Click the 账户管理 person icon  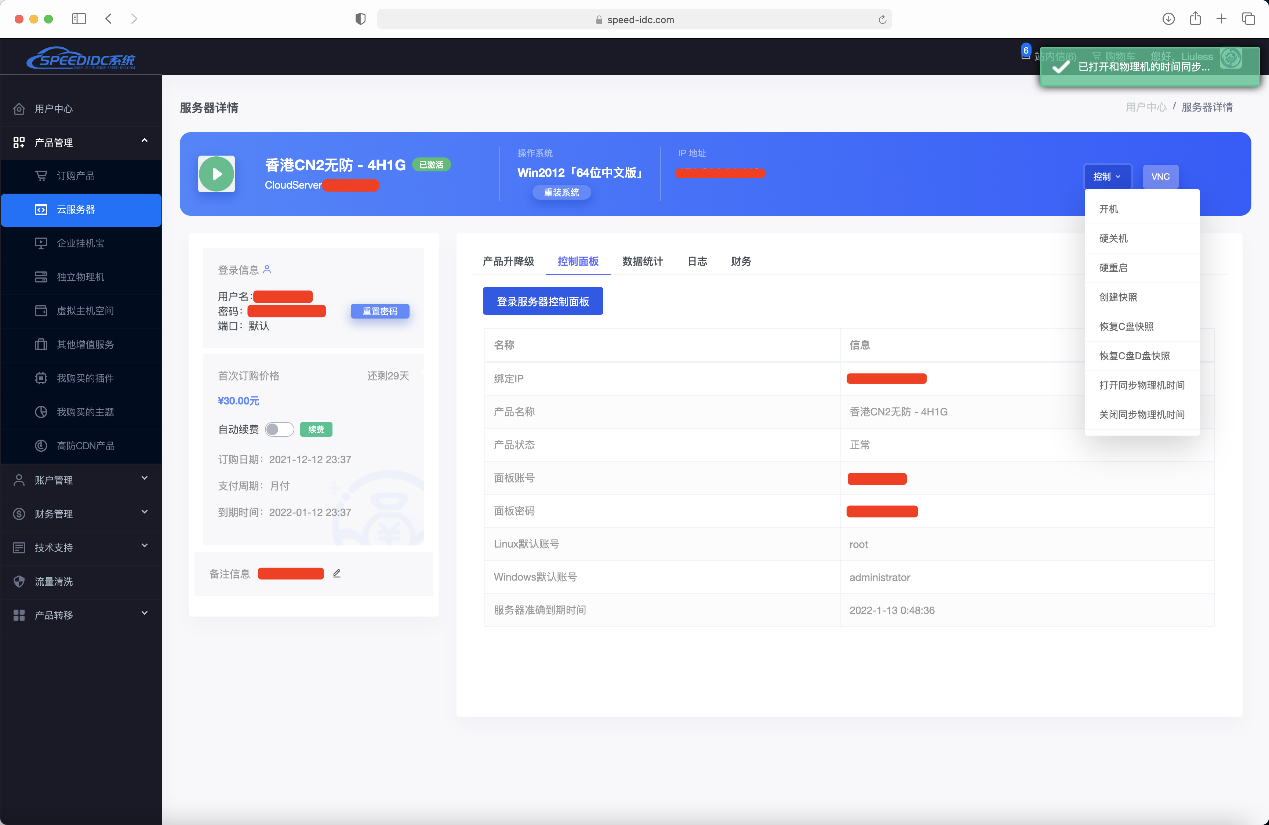click(x=19, y=480)
